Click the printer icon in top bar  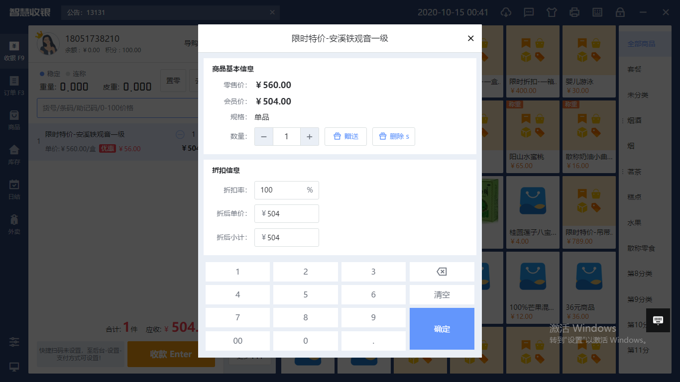pyautogui.click(x=574, y=12)
